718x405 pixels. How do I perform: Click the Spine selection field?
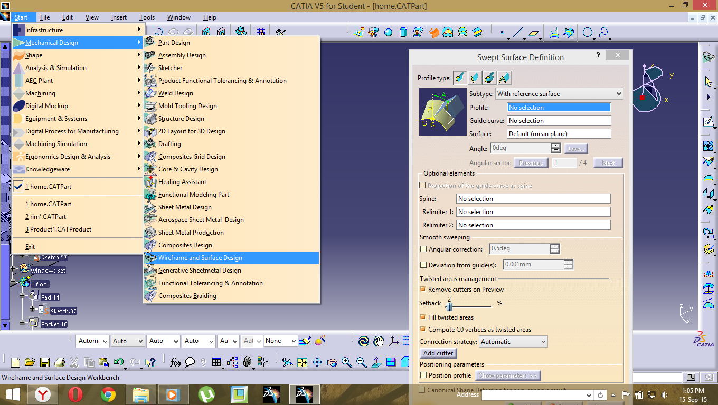[533, 199]
